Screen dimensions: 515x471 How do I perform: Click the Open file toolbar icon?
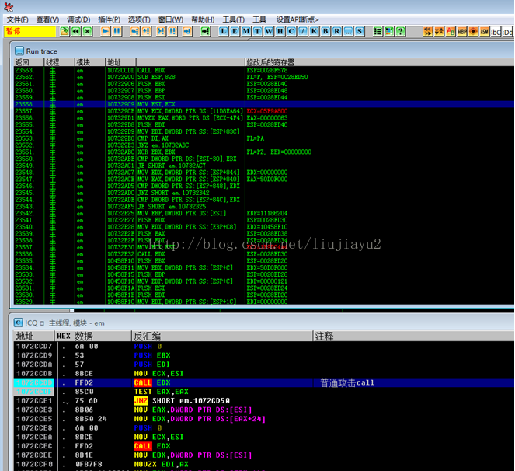point(64,31)
